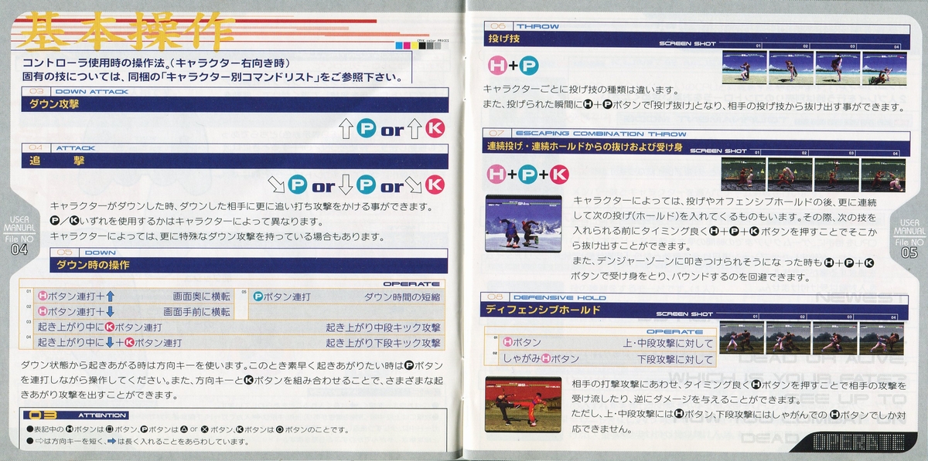Click the first up arrow before P in Down Attack

coord(346,130)
